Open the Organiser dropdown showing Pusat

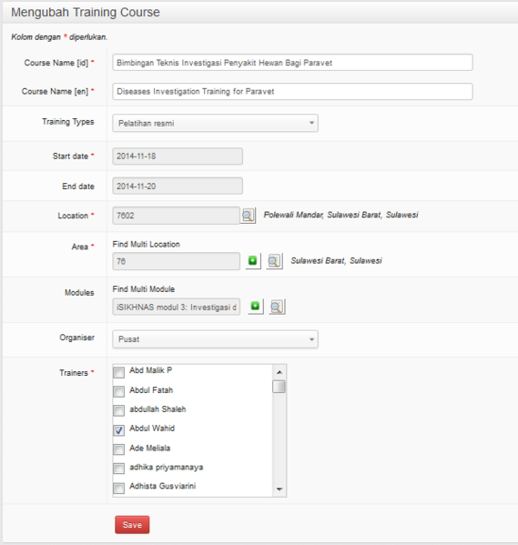coord(215,339)
